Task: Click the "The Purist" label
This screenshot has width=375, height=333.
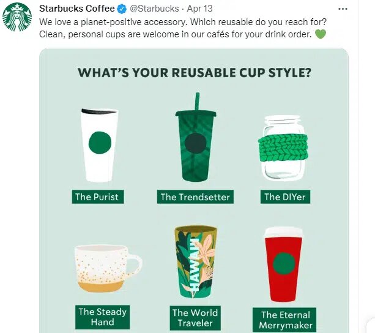Action: [x=97, y=197]
